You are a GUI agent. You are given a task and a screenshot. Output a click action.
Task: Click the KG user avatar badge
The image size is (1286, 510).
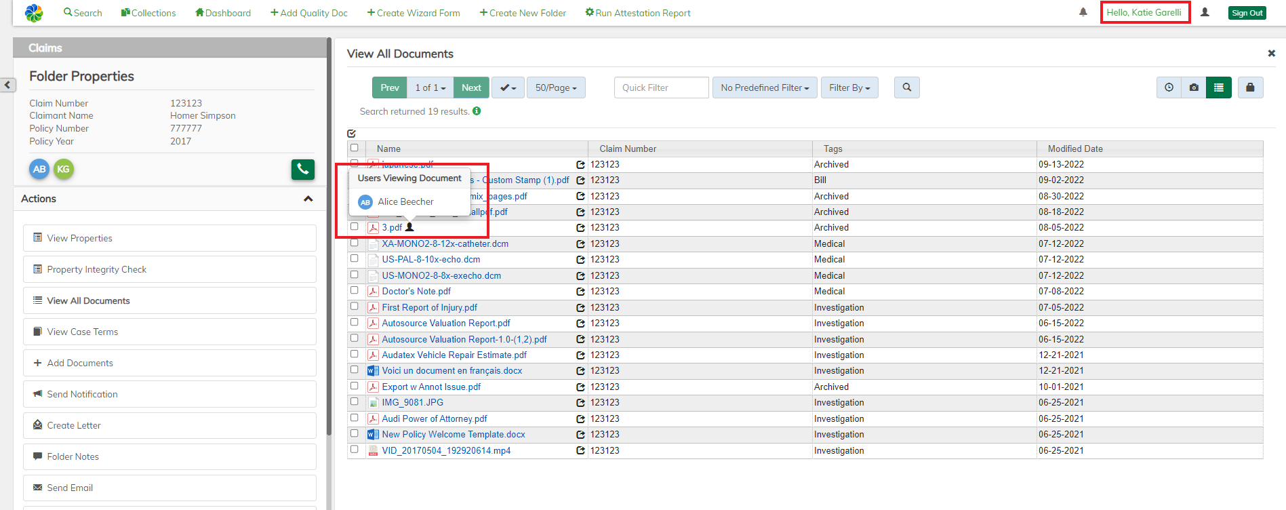point(64,169)
